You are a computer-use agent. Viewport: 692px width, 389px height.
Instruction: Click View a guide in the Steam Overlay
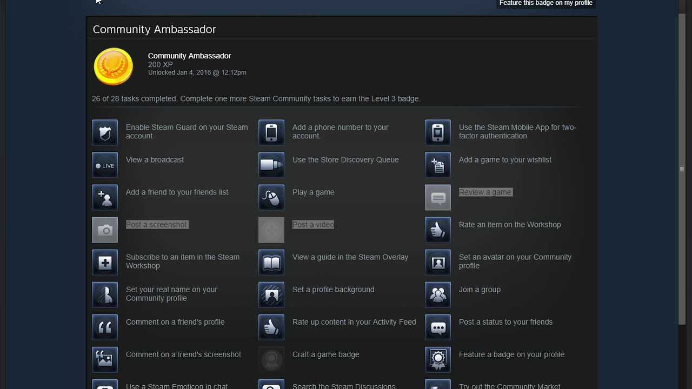(x=350, y=257)
